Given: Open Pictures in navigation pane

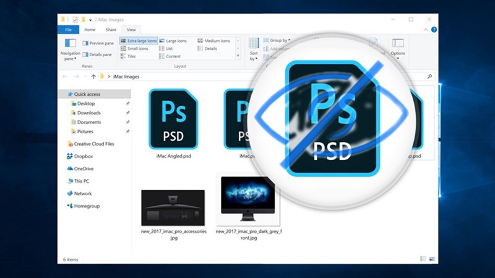Looking at the screenshot, I should coord(82,132).
